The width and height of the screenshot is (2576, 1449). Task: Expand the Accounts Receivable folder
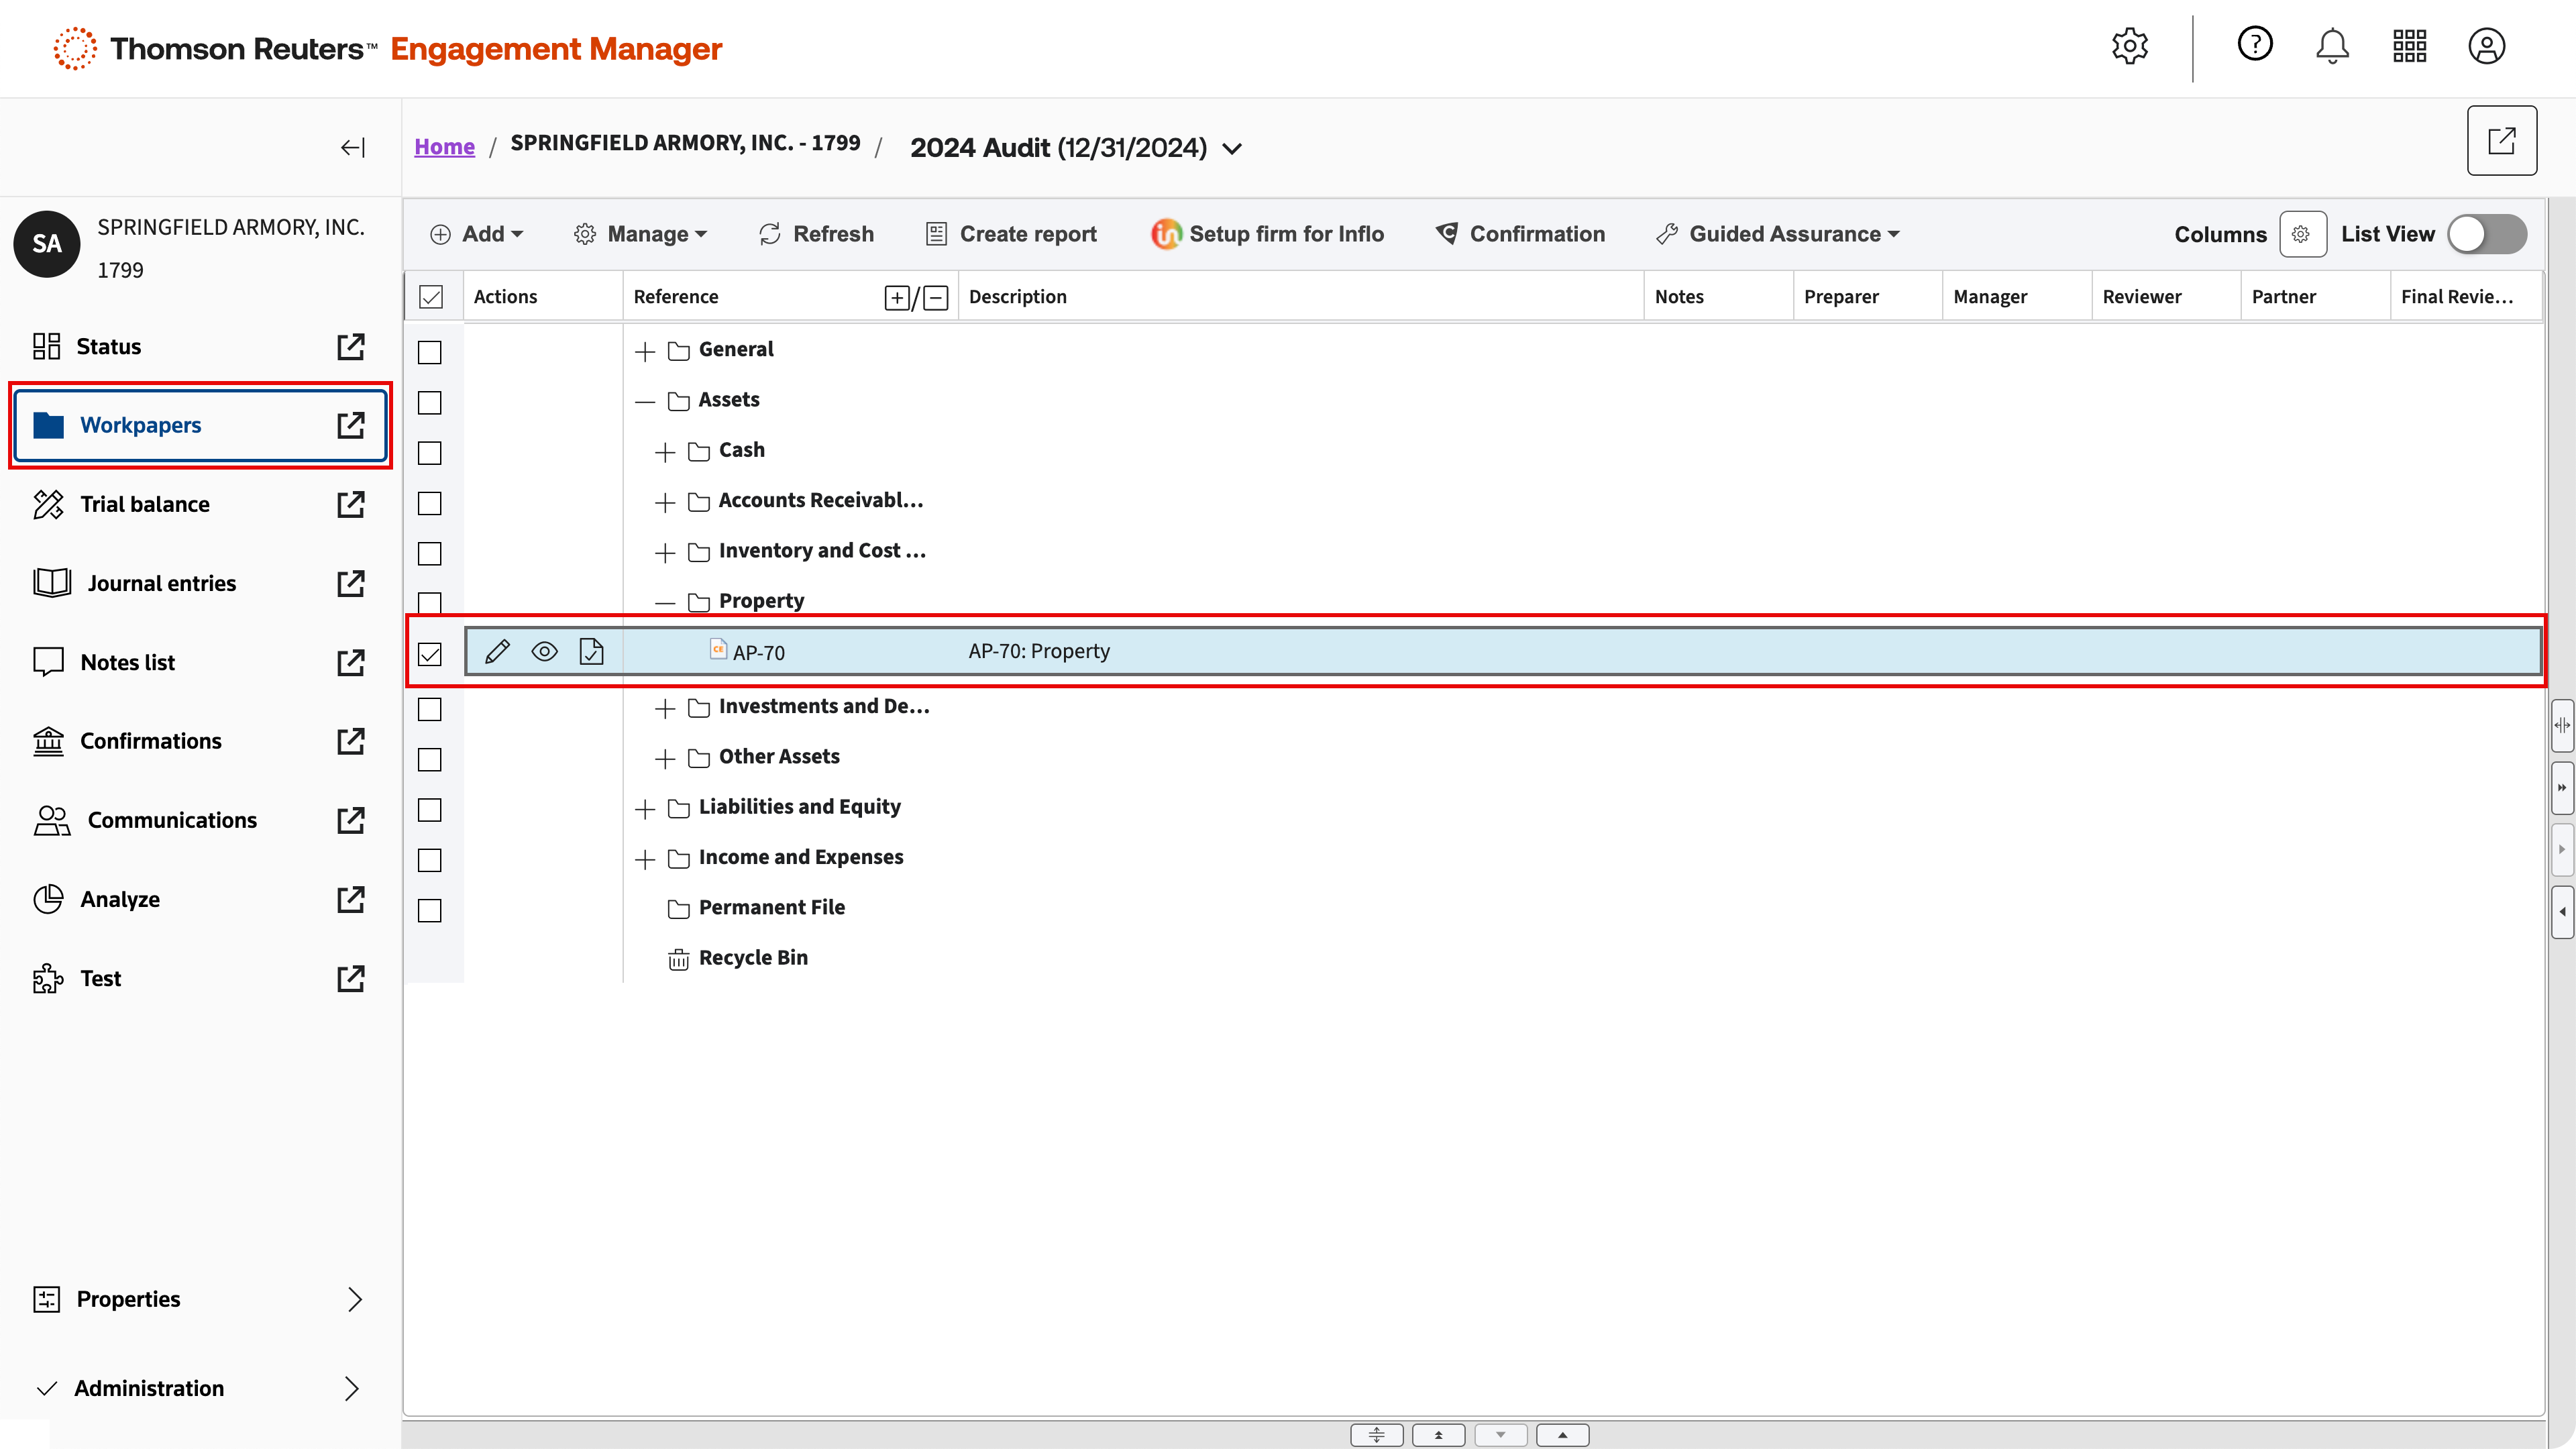pyautogui.click(x=665, y=503)
